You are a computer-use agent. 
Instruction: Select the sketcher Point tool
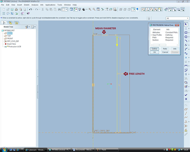186,58
